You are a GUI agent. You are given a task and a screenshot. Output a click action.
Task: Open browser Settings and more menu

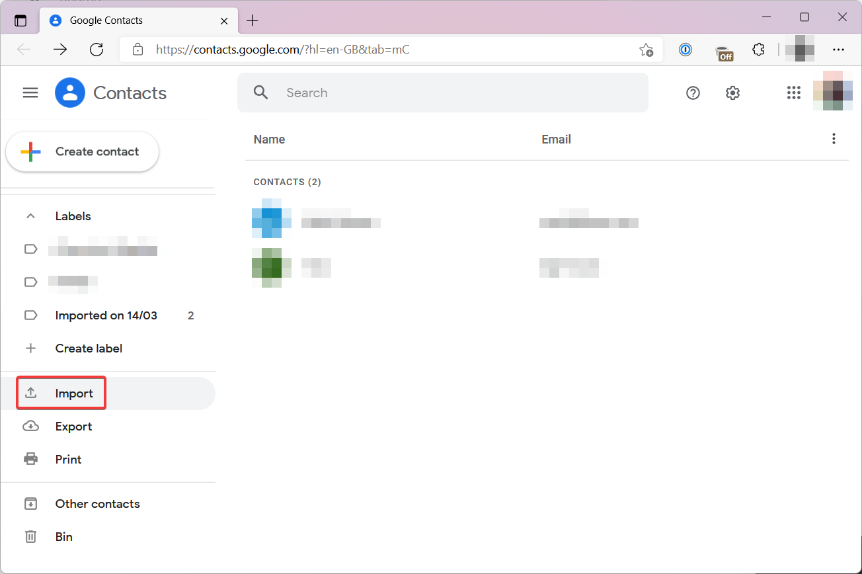click(x=839, y=50)
